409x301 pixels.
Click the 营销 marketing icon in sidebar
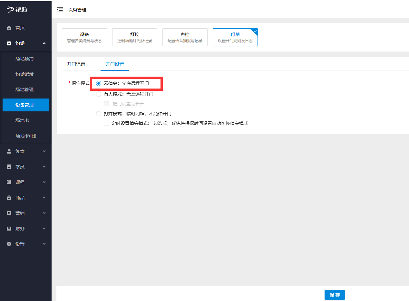pos(9,213)
